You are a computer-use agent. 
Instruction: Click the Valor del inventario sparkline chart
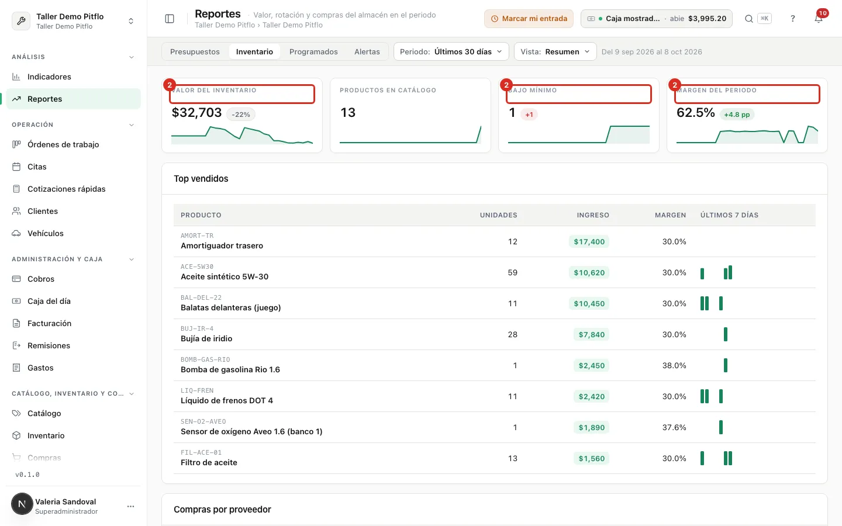click(x=242, y=134)
